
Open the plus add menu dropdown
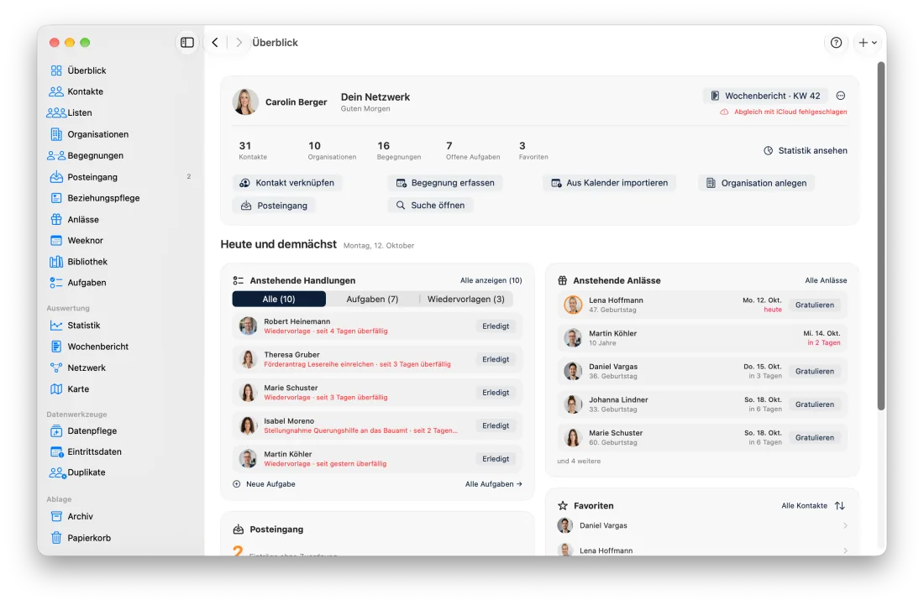[x=868, y=42]
